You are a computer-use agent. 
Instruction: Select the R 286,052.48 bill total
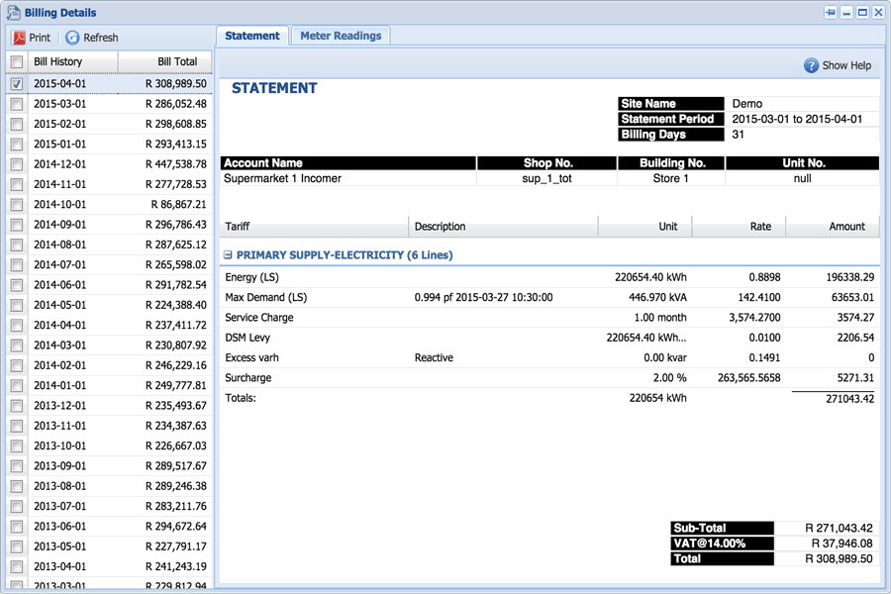tap(175, 104)
